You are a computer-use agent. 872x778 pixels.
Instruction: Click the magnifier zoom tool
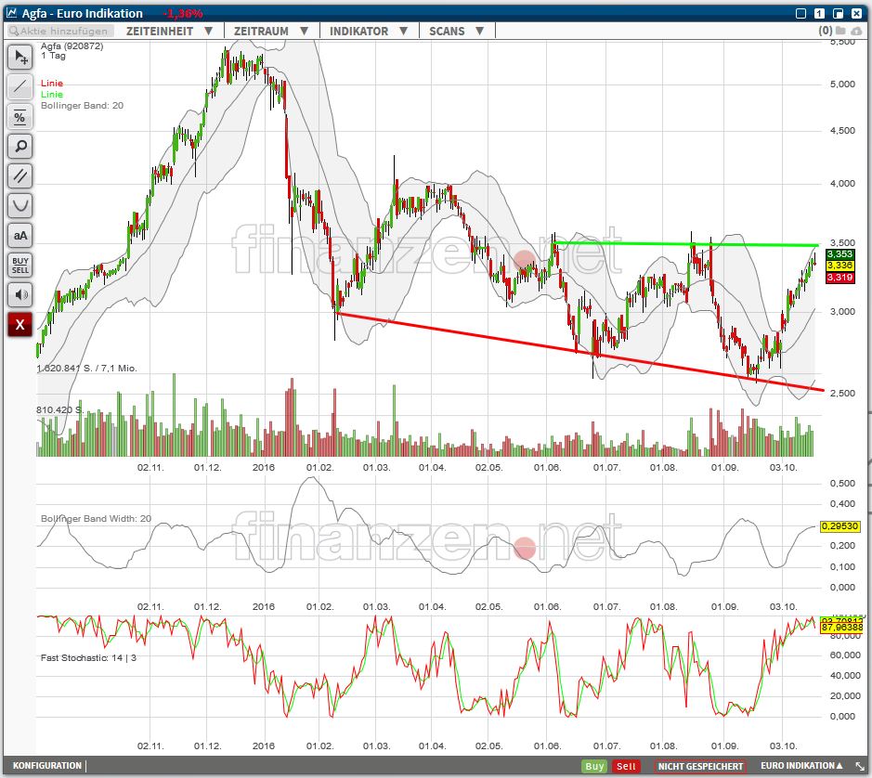(20, 147)
